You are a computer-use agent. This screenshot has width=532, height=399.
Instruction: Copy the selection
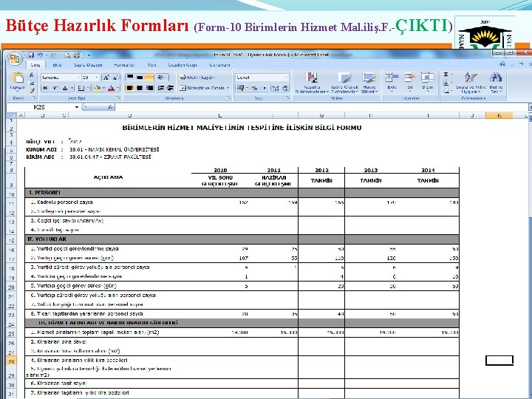31,83
